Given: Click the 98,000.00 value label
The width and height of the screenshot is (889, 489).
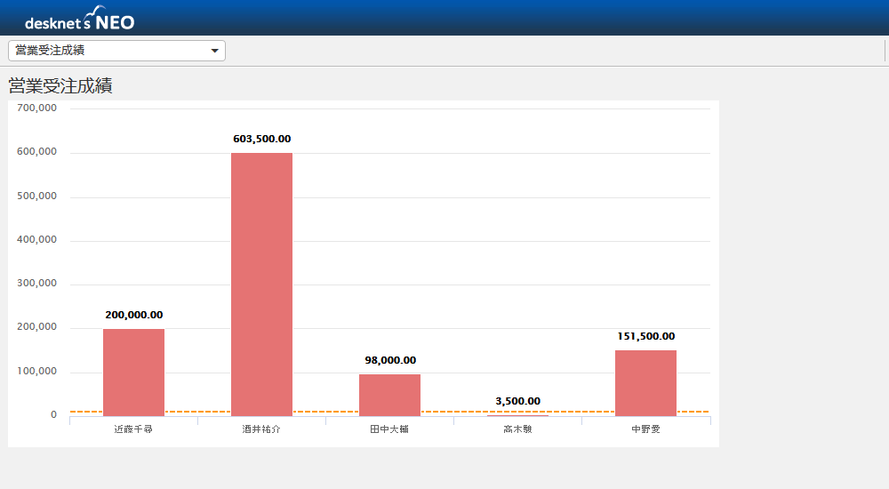Looking at the screenshot, I should click(389, 360).
